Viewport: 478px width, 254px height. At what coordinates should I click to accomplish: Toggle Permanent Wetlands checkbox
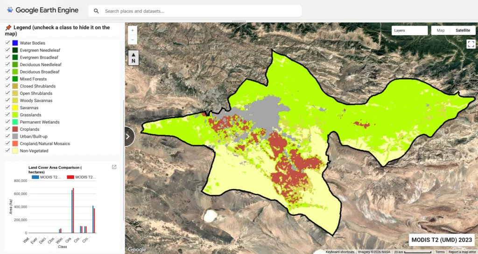pos(7,122)
